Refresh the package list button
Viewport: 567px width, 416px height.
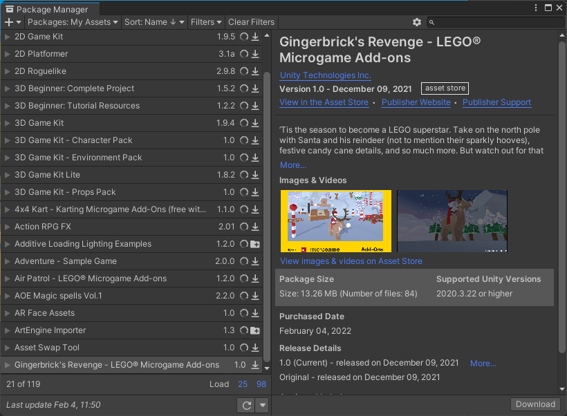point(246,405)
